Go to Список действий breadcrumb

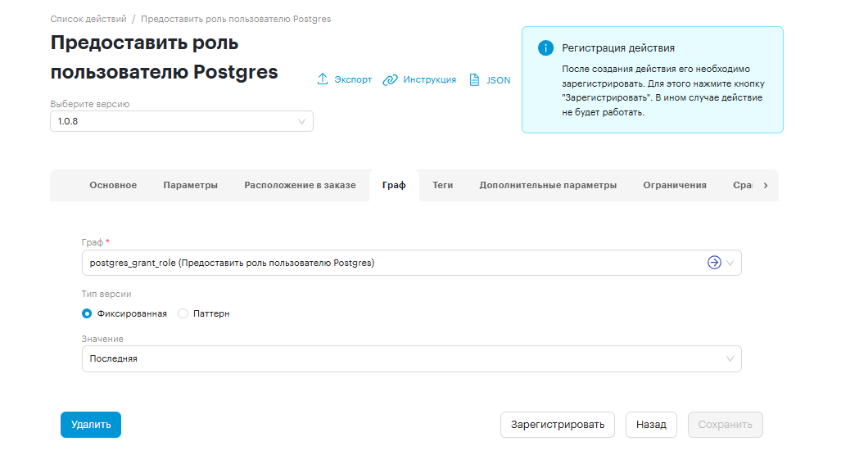click(88, 19)
